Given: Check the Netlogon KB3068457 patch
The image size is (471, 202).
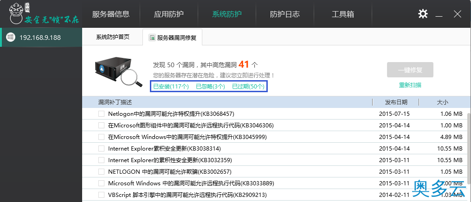Looking at the screenshot, I should (x=102, y=114).
